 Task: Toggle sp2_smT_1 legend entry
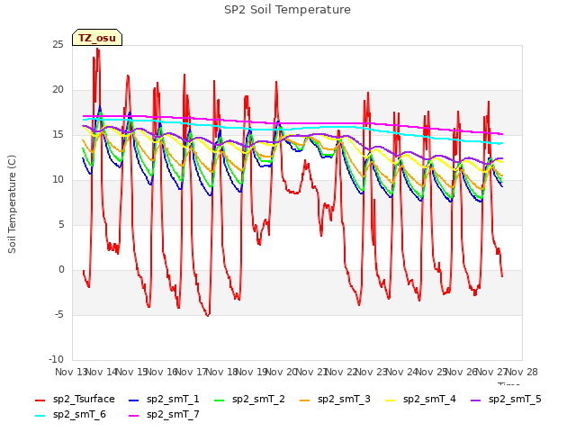coord(164,400)
